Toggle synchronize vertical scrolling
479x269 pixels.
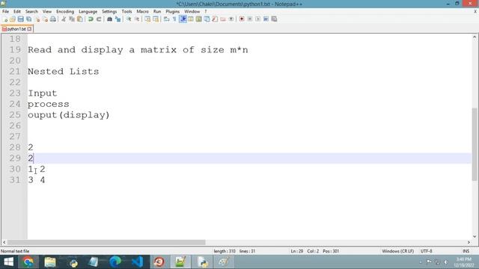click(x=147, y=19)
